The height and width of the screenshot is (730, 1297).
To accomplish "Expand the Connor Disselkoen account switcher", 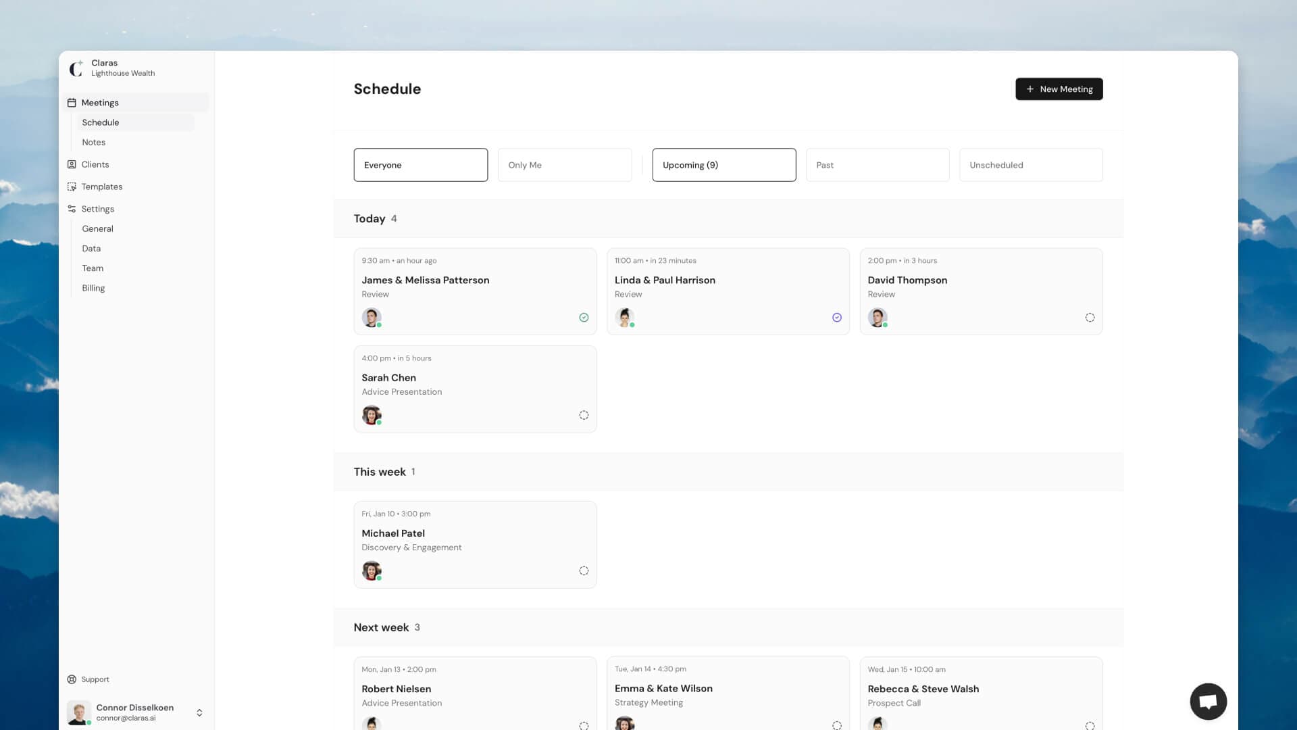I will pyautogui.click(x=199, y=712).
